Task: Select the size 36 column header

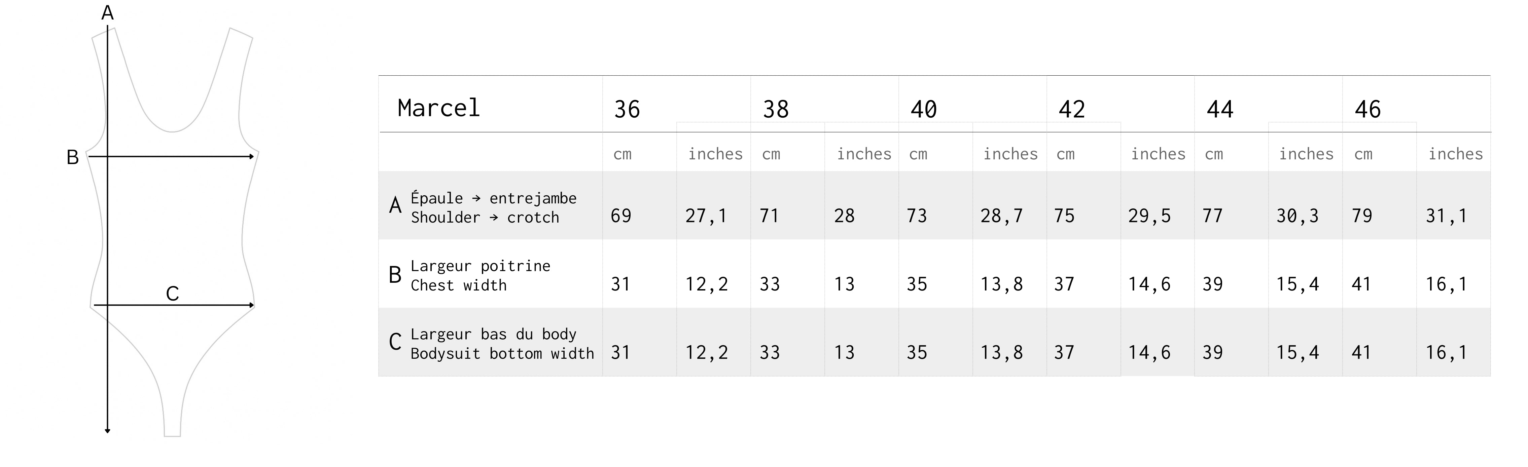Action: [x=627, y=110]
